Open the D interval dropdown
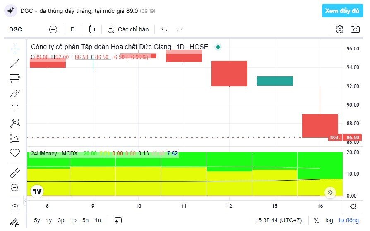 coord(73,29)
